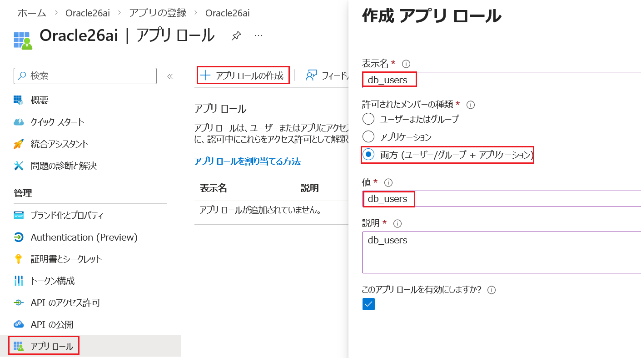Click the API の公開 cloud icon
Viewport: 641px width, 358px height.
click(18, 324)
